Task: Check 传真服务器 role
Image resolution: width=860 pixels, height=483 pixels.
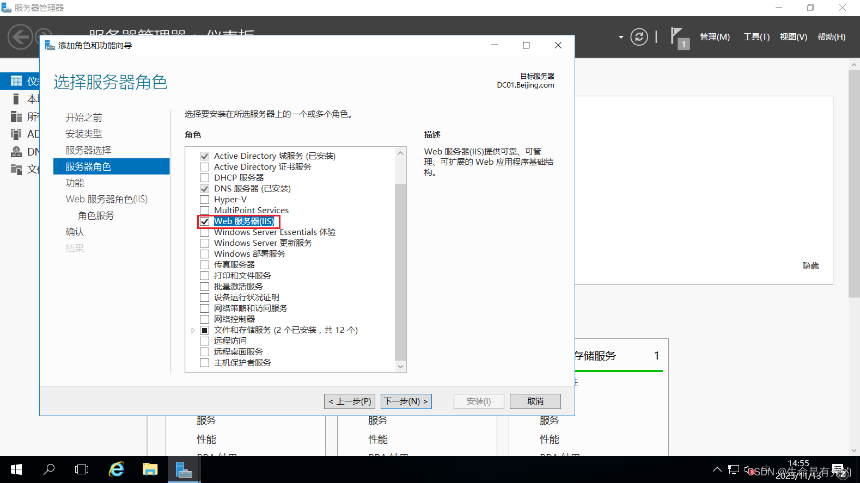Action: [205, 265]
